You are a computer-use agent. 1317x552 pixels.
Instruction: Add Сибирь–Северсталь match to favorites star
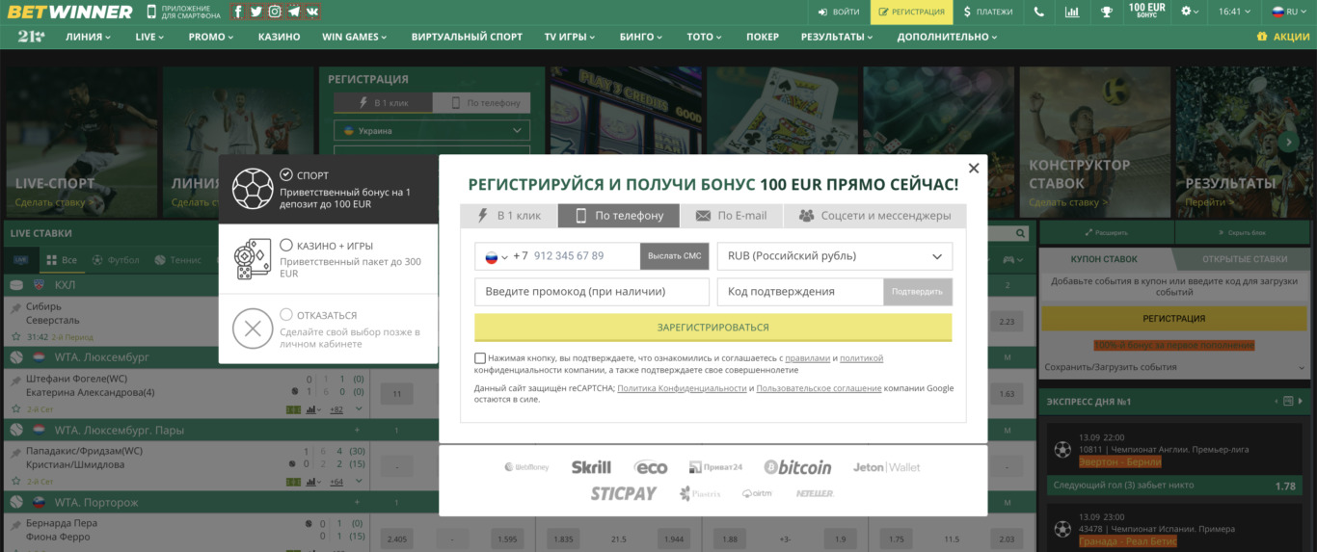coord(15,337)
